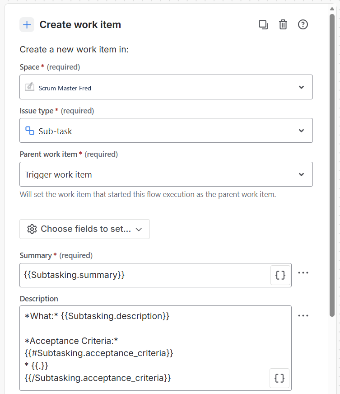The height and width of the screenshot is (394, 340).
Task: Click the gear icon in Choose fields to set
Action: (32, 229)
